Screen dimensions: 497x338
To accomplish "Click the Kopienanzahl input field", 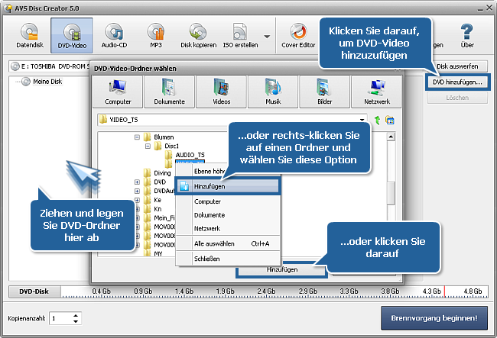I will [61, 318].
